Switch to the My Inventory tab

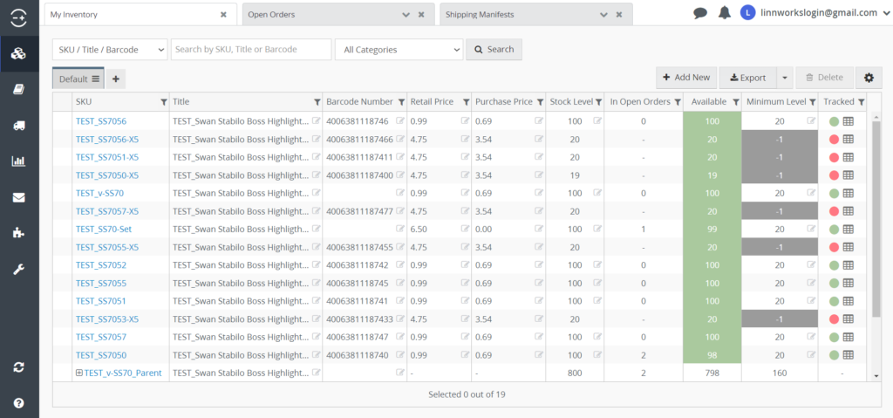coord(139,15)
